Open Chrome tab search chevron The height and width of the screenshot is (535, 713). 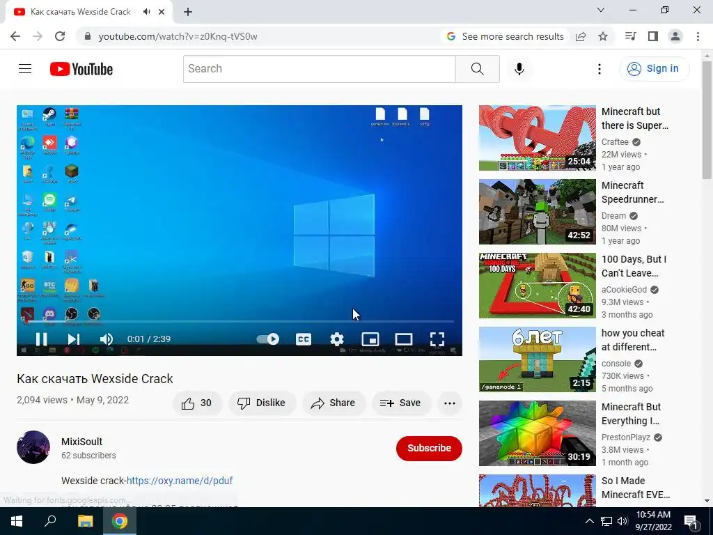pos(601,10)
